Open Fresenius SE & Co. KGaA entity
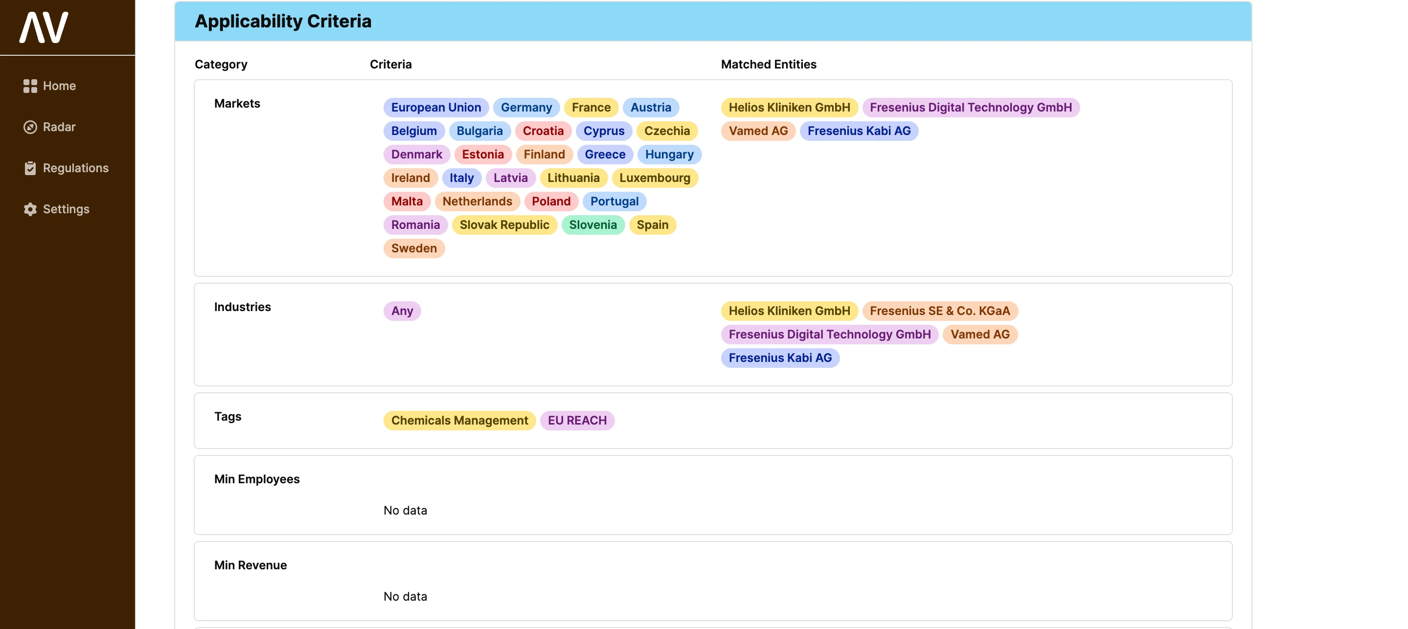 [x=940, y=311]
